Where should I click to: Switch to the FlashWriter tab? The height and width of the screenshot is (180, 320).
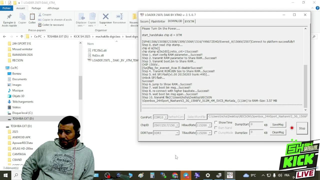pos(158,21)
